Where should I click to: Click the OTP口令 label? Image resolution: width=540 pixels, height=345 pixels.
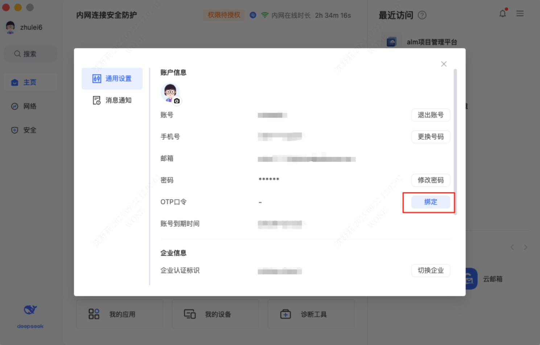173,202
